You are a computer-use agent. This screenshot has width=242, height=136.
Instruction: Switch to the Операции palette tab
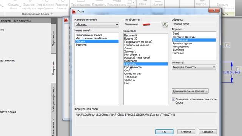tap(53, 68)
